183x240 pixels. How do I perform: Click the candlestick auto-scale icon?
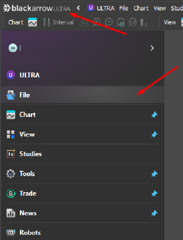coord(144,22)
